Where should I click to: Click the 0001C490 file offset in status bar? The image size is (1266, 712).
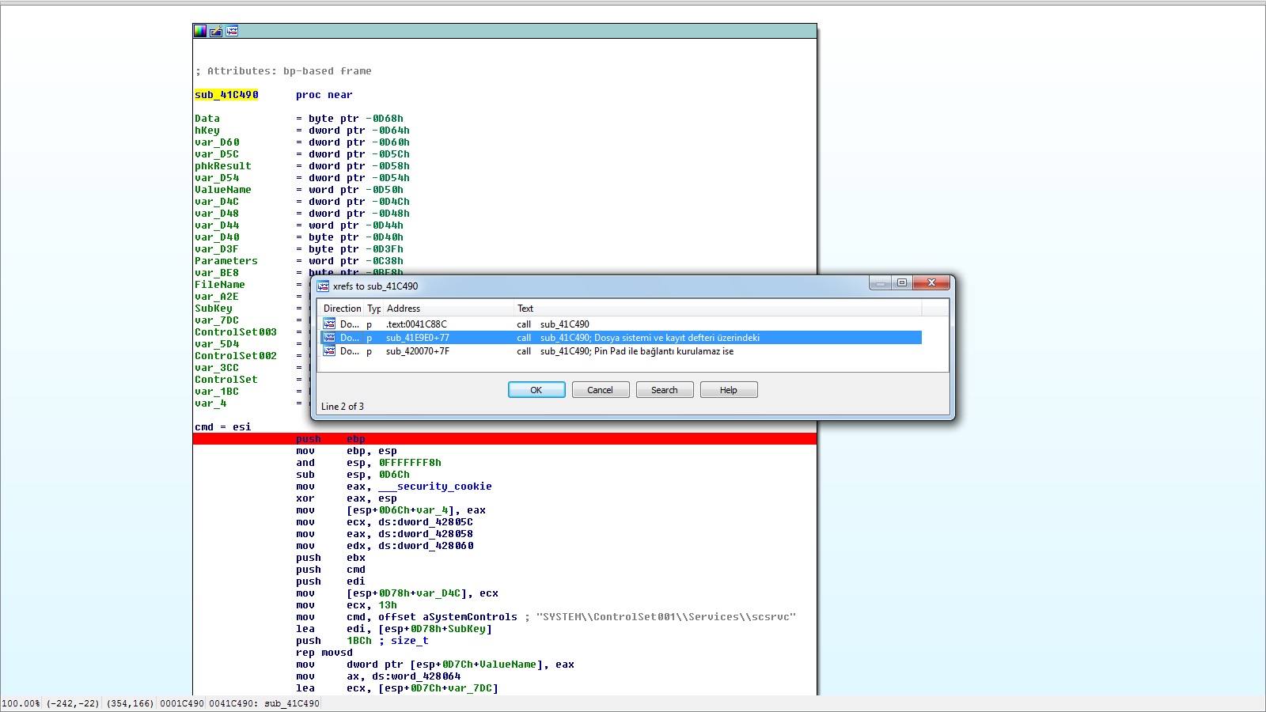click(182, 703)
